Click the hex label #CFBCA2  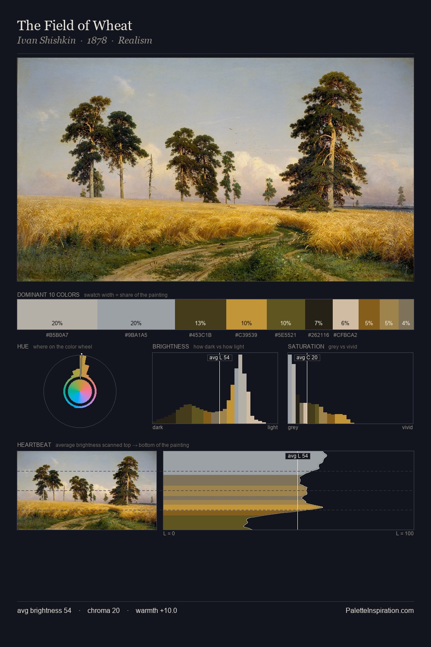tap(345, 335)
